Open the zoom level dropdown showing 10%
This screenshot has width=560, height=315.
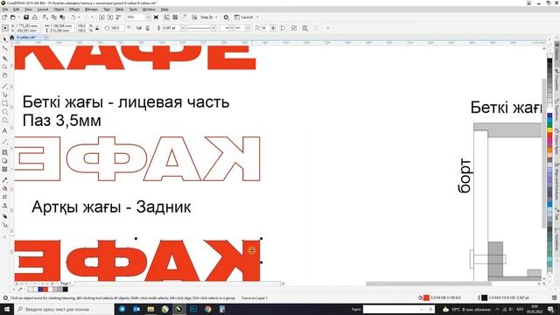click(148, 17)
